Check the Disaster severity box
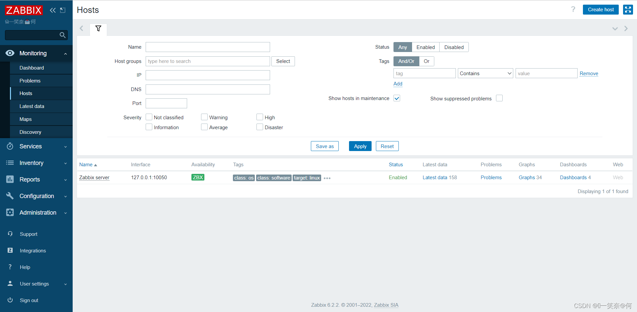Image resolution: width=637 pixels, height=312 pixels. tap(260, 127)
